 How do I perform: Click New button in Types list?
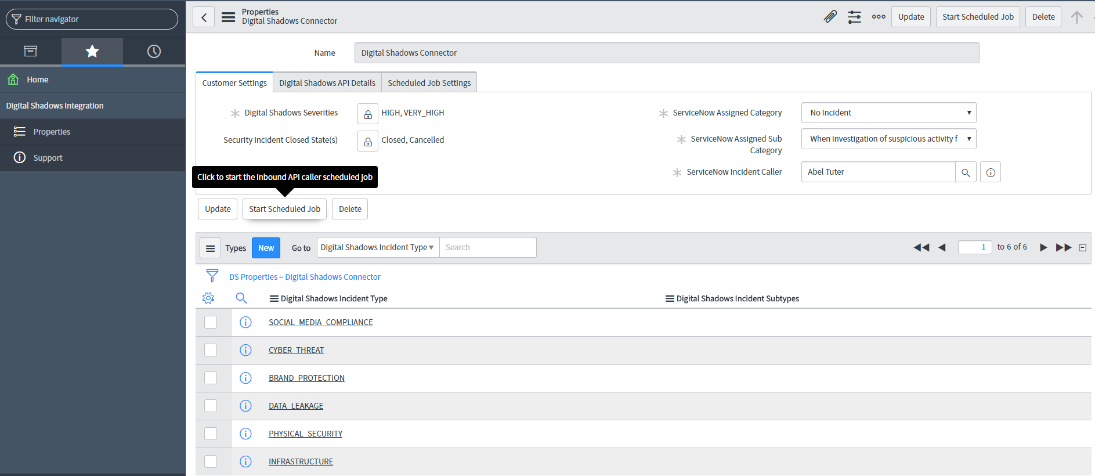click(266, 248)
